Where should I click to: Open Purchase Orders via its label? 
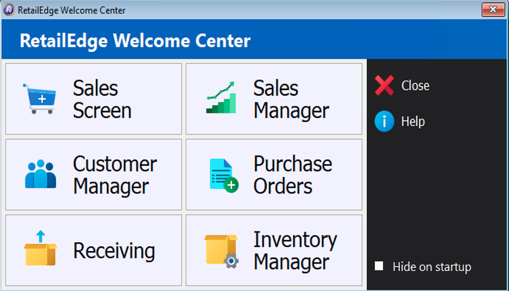(x=292, y=175)
